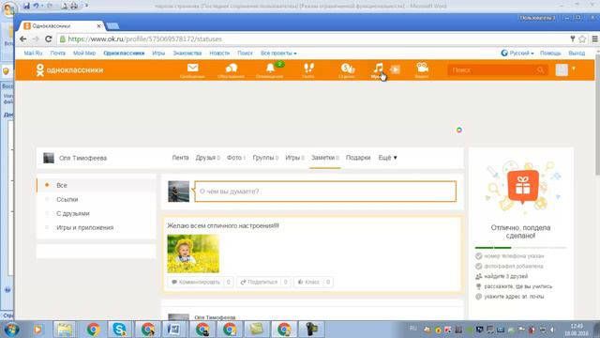Click the gift box icon
The height and width of the screenshot is (338, 600).
523,187
